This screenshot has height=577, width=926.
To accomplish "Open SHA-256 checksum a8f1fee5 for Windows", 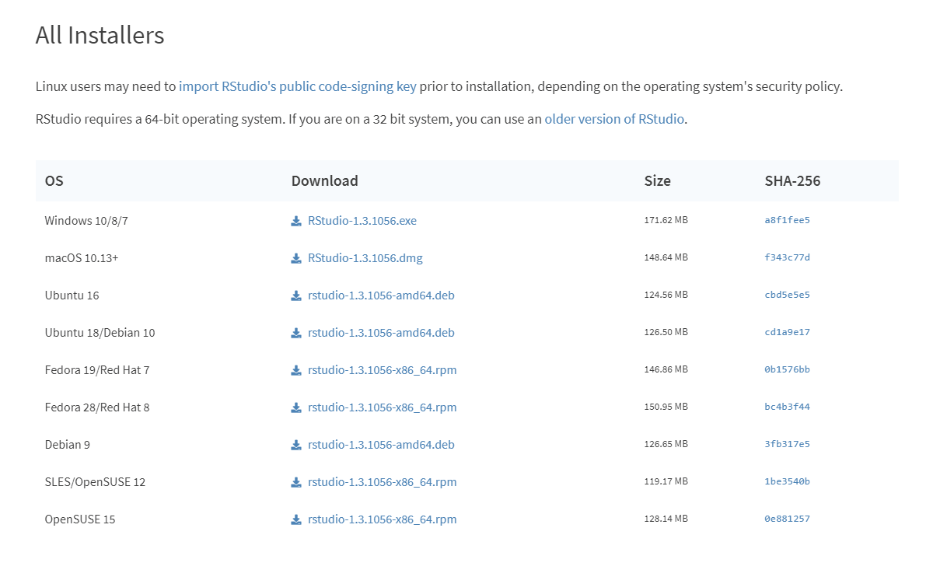I will point(787,220).
